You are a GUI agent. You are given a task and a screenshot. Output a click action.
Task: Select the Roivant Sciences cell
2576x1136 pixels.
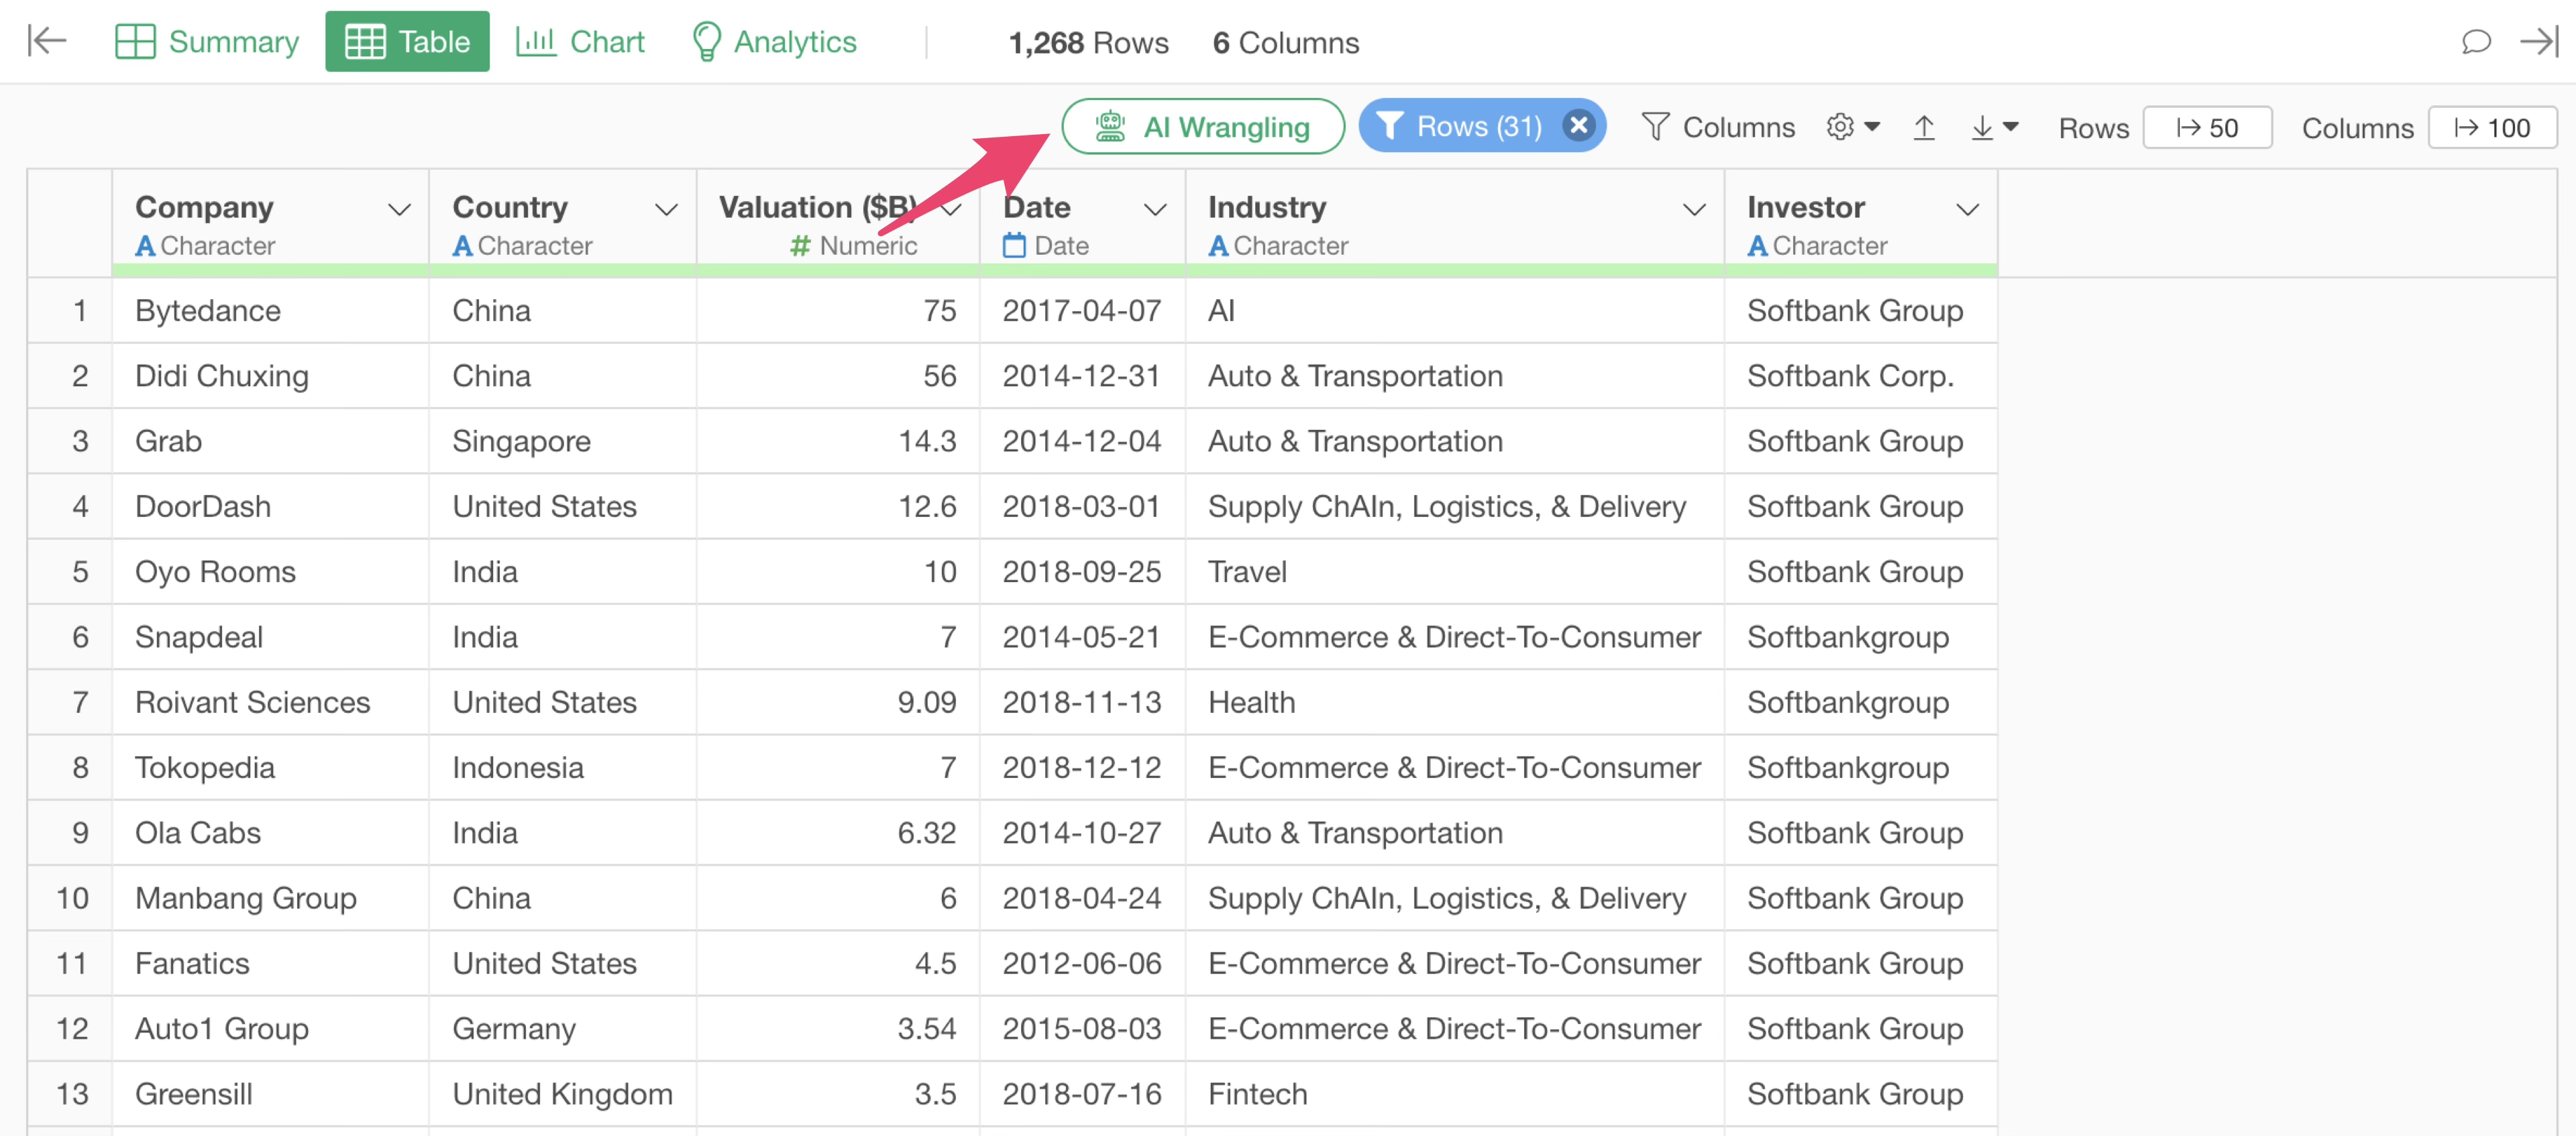point(270,703)
